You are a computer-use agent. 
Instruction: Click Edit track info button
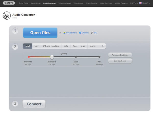(120, 61)
